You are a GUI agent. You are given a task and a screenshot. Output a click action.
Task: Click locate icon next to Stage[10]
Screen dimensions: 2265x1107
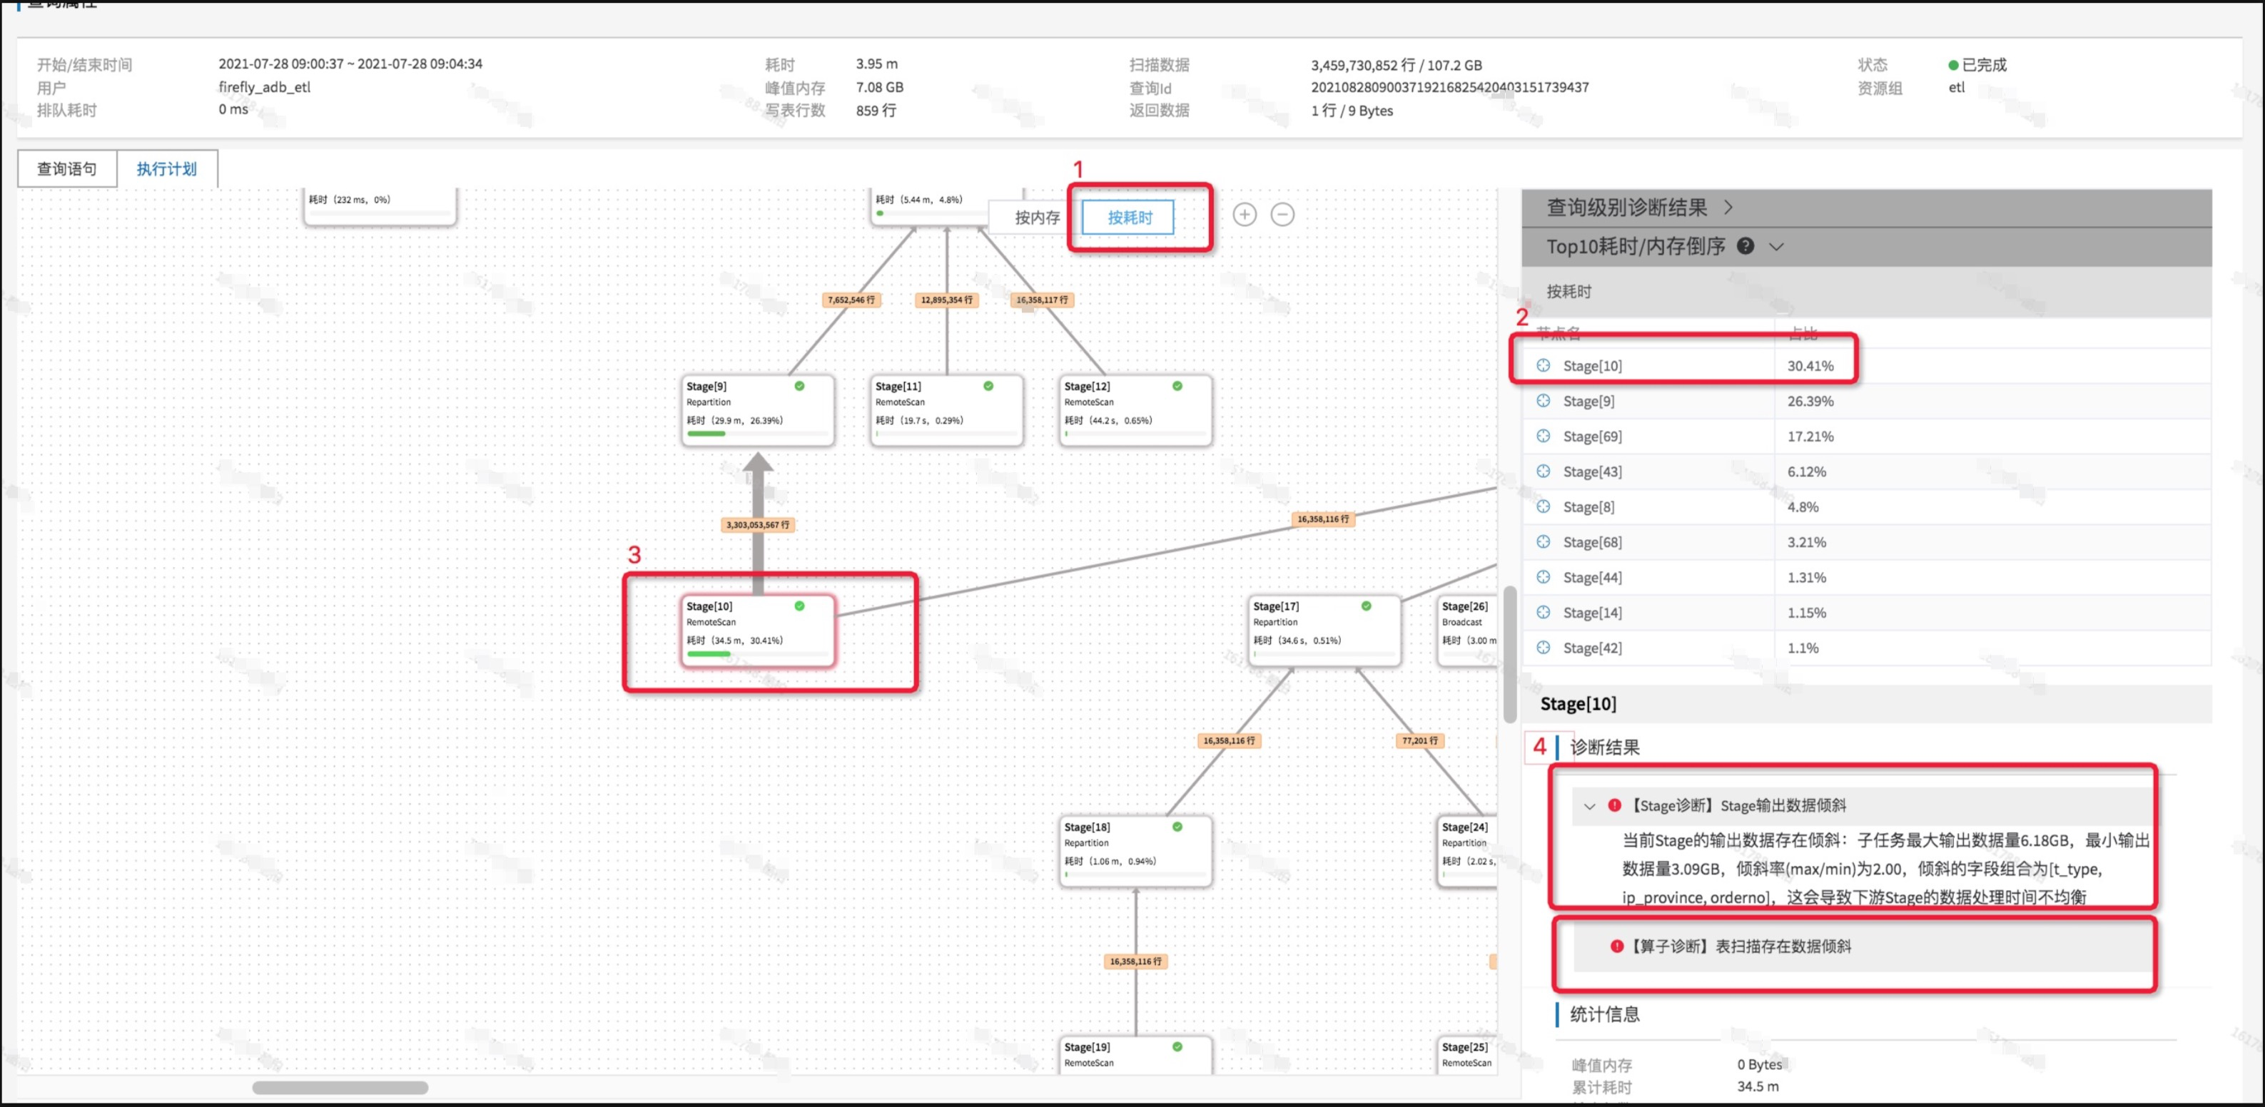click(x=1543, y=365)
